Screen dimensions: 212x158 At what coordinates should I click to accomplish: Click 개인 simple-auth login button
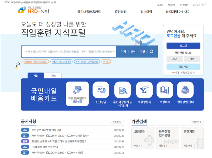pyautogui.click(x=175, y=59)
